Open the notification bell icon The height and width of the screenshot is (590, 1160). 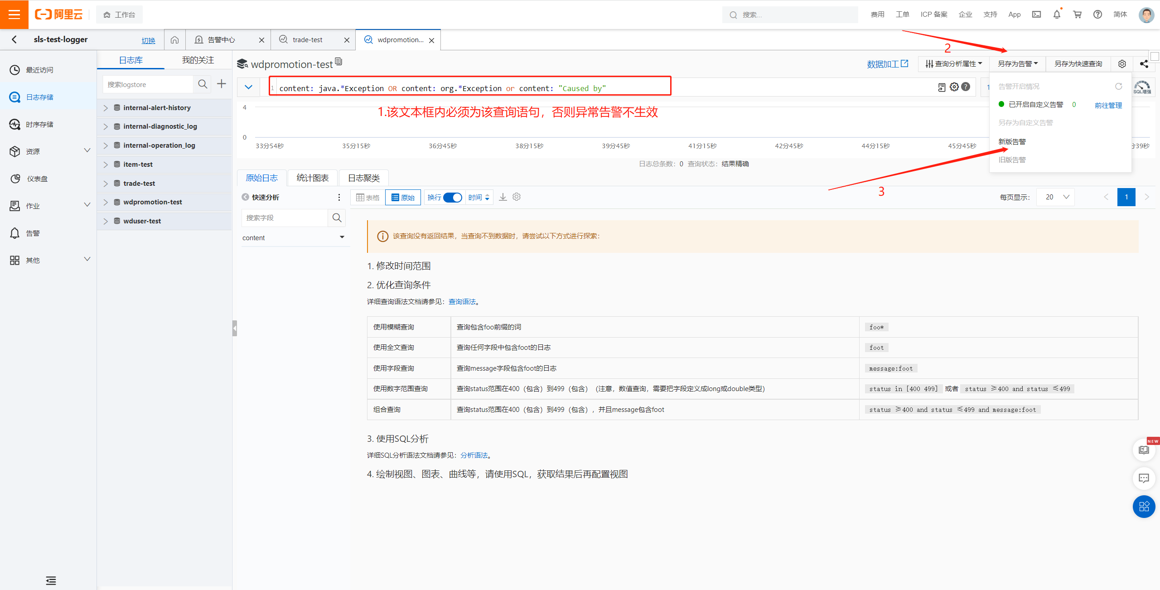pyautogui.click(x=1057, y=15)
